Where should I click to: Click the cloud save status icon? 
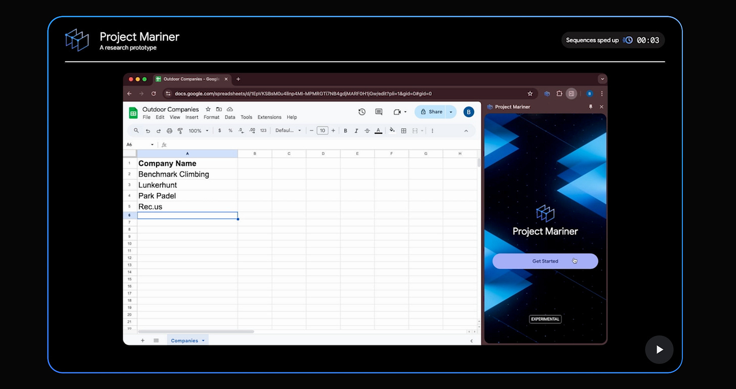coord(230,109)
